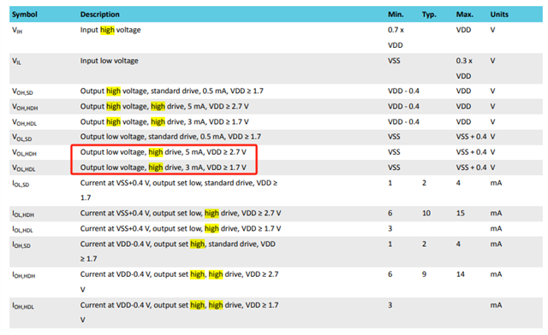The image size is (548, 335).
Task: Click '0.7 x' min value in VIH row
Action: point(396,30)
